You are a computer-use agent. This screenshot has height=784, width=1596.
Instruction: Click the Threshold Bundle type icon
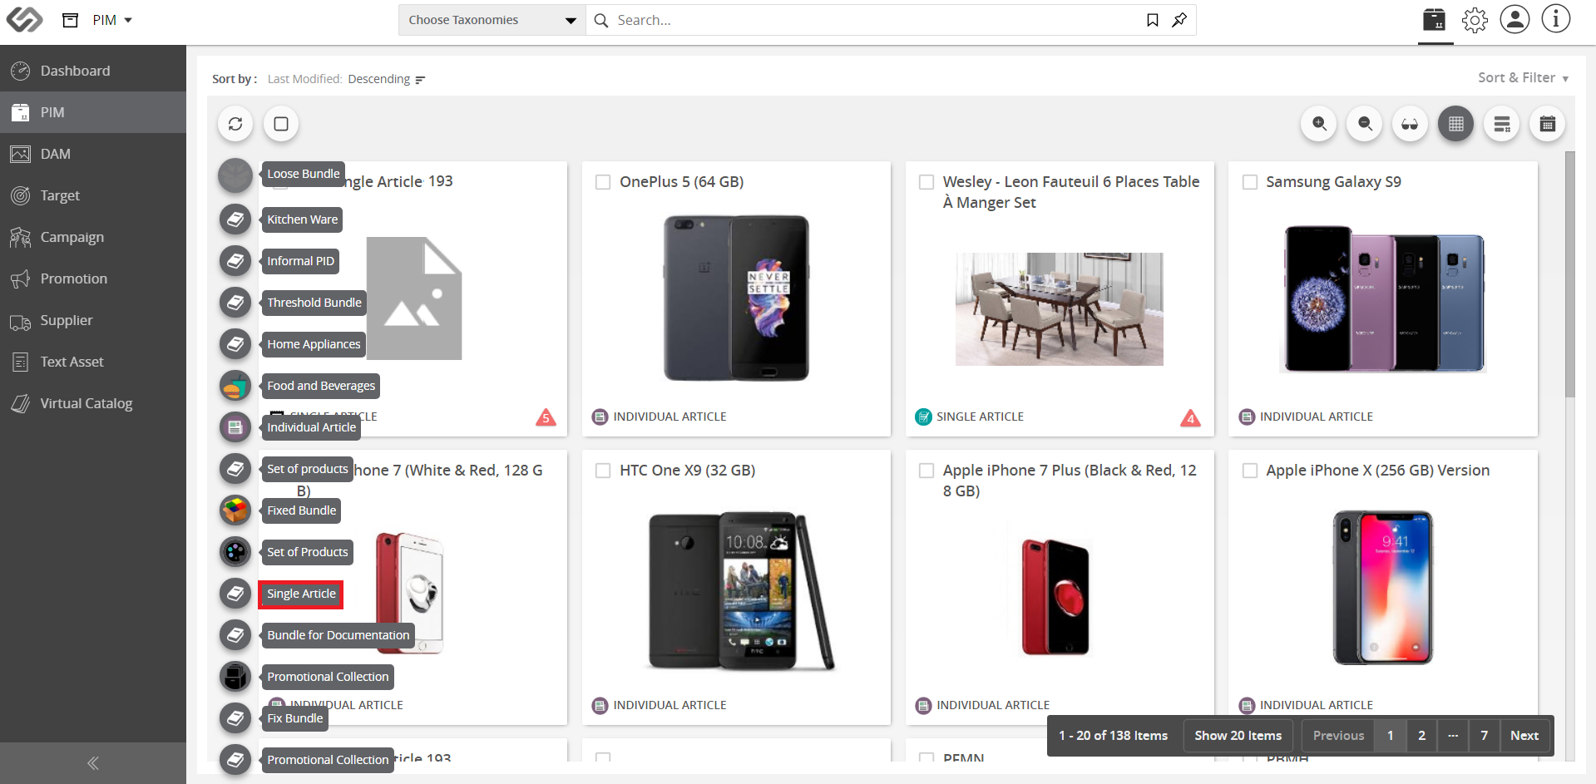235,303
